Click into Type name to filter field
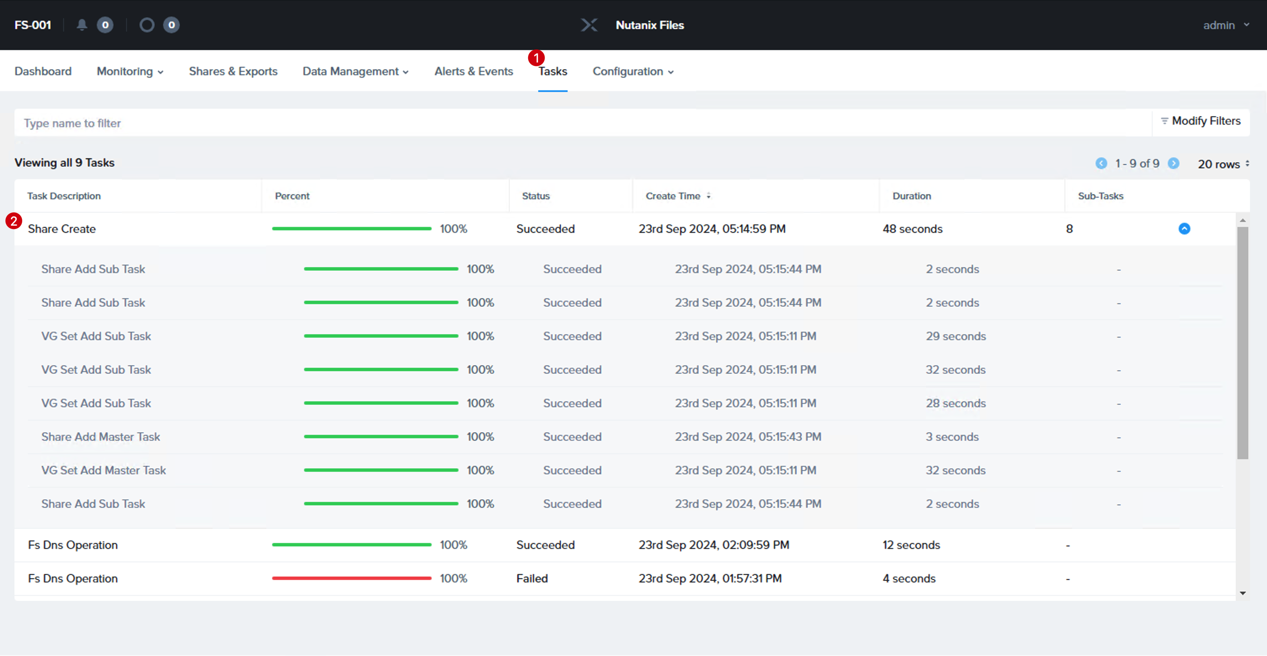Screen dimensions: 1267x656 [x=583, y=123]
